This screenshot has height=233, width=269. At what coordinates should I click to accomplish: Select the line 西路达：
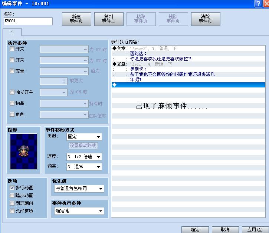point(188,54)
